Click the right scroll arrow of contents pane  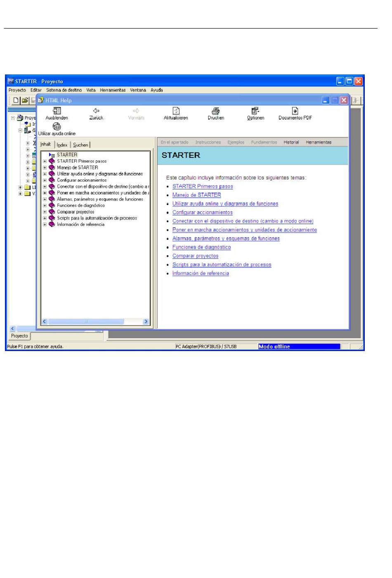click(146, 321)
